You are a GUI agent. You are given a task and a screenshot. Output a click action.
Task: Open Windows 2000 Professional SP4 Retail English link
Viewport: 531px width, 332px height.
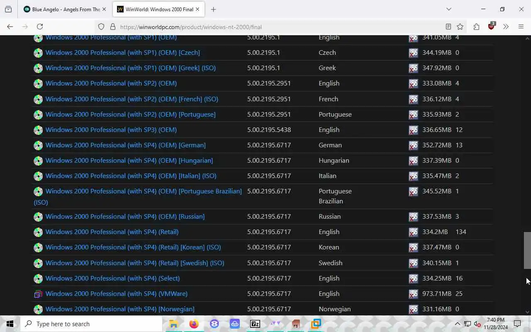tap(112, 232)
